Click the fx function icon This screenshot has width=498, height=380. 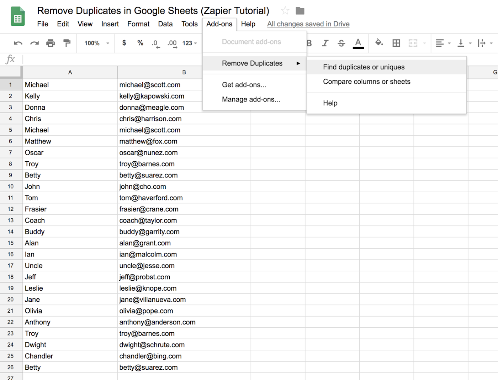(x=10, y=59)
